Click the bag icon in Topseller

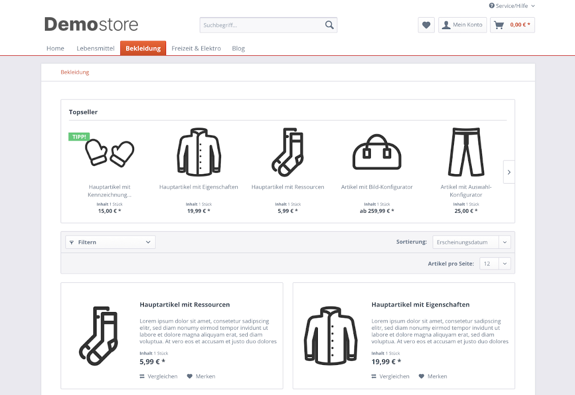pyautogui.click(x=377, y=153)
